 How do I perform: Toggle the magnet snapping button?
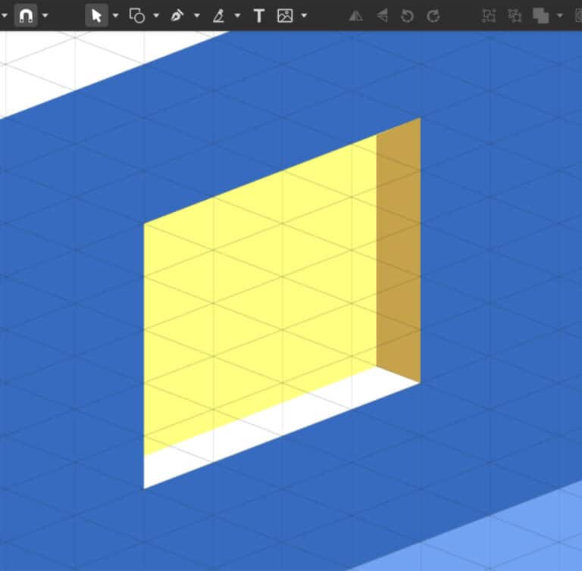(26, 16)
